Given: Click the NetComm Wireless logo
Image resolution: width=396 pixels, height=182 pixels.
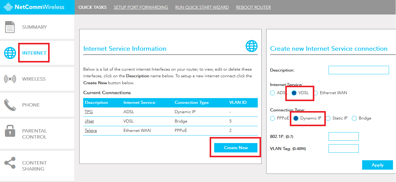Looking at the screenshot, I should pyautogui.click(x=35, y=7).
